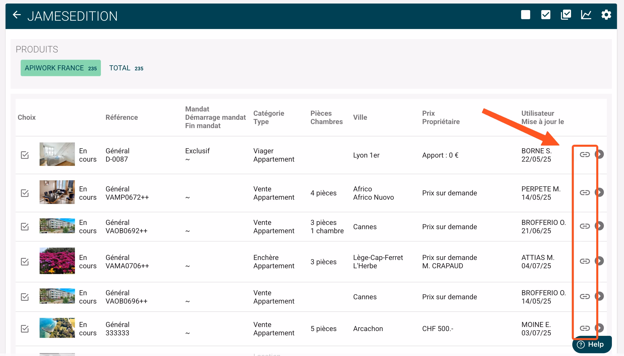
Task: Click the multi-select stacked checkbox icon
Action: tap(566, 15)
